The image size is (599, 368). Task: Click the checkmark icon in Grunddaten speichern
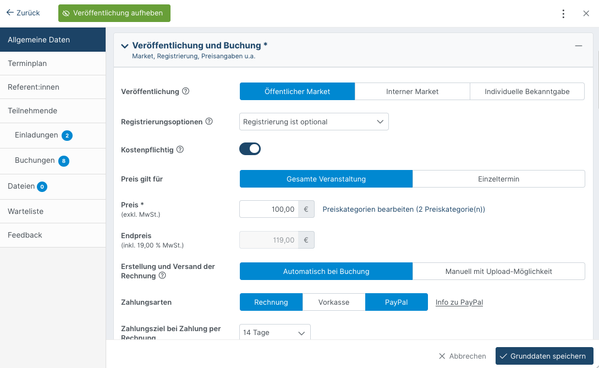(x=503, y=356)
